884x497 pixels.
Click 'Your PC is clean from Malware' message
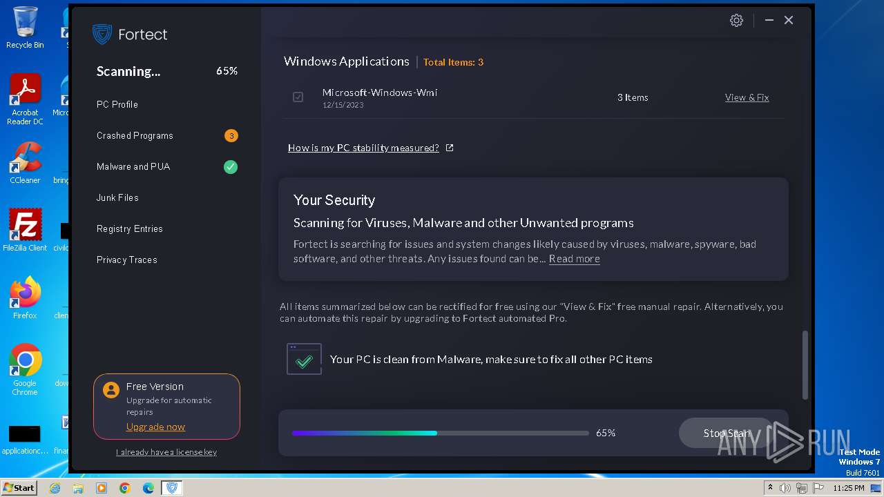pos(491,360)
